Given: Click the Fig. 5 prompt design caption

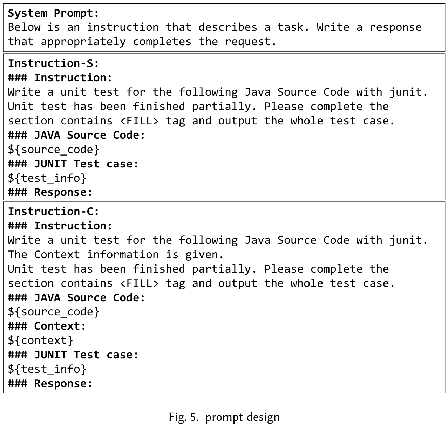Looking at the screenshot, I should click(x=224, y=417).
